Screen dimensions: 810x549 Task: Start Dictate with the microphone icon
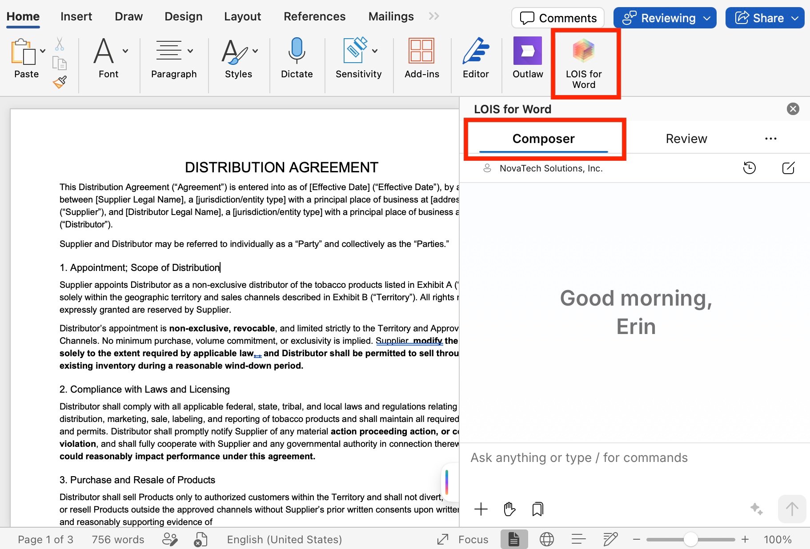pos(297,51)
